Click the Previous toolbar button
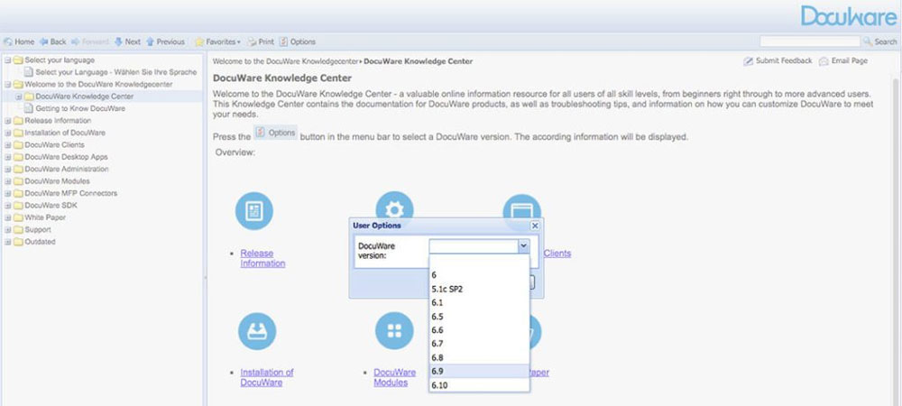Viewport: 902px width, 406px height. point(165,42)
